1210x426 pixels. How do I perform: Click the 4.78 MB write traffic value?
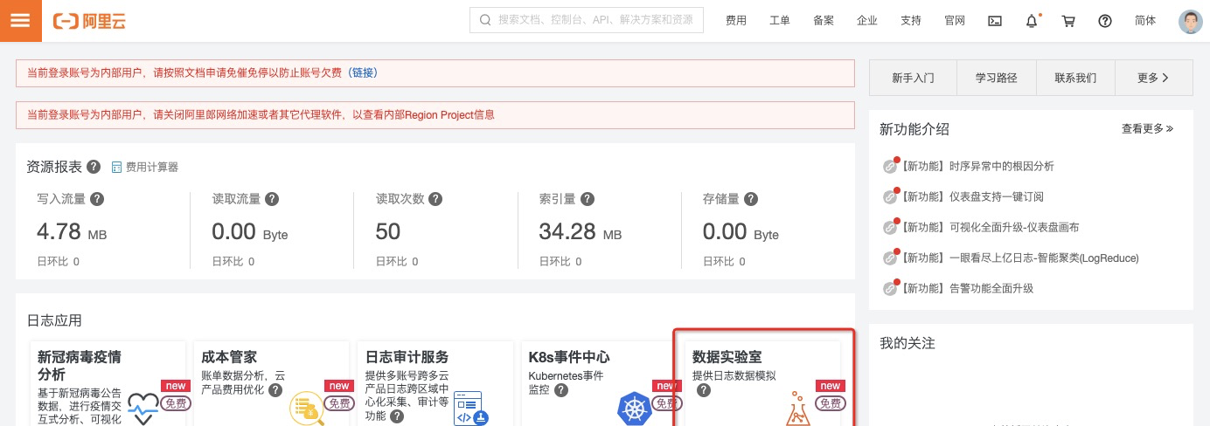point(72,232)
